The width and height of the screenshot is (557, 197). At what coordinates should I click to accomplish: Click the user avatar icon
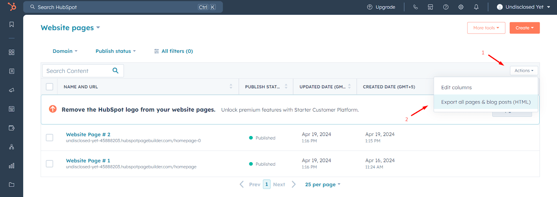(x=500, y=7)
